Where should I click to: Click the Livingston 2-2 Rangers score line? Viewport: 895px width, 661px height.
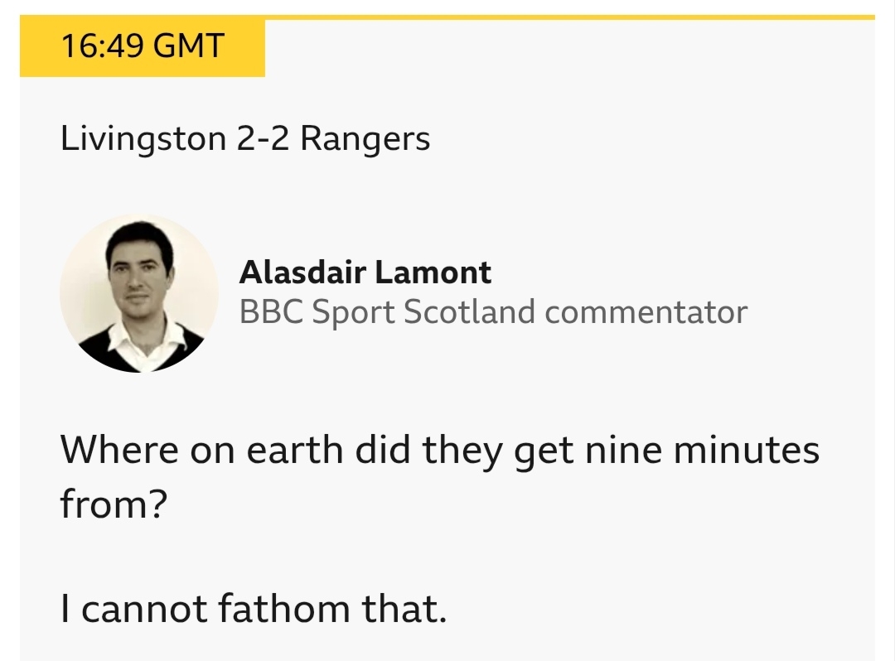point(245,138)
